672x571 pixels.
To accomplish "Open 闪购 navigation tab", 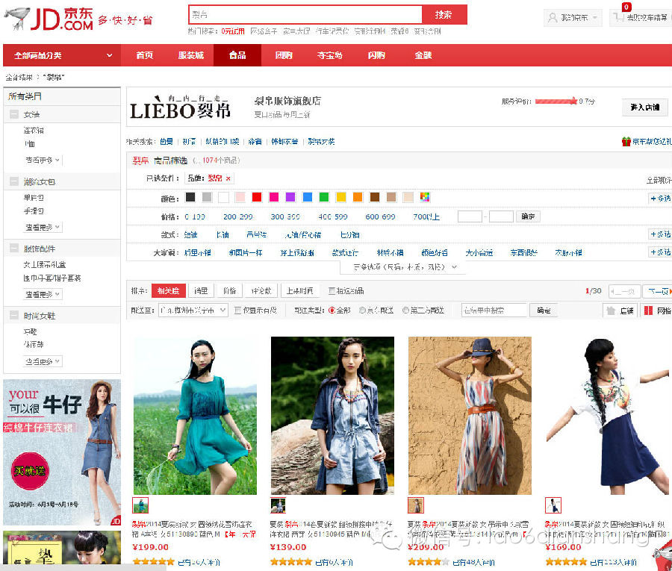I will [x=376, y=55].
